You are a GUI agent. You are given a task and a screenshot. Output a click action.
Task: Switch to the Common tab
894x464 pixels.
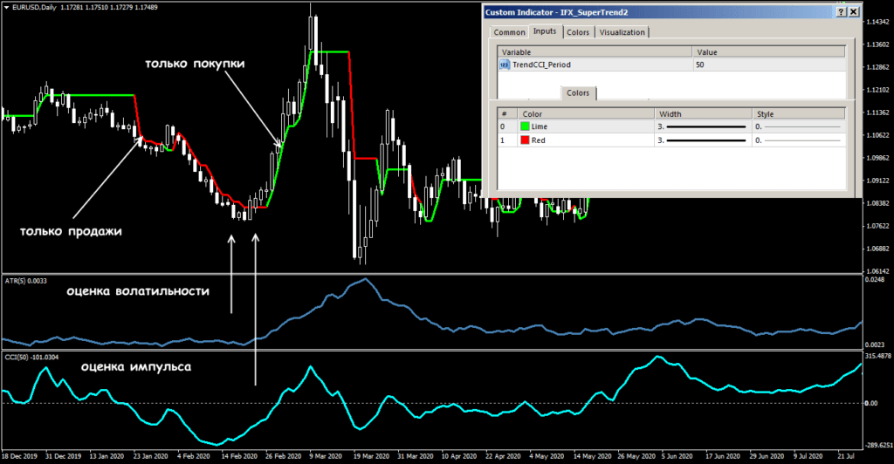coord(509,32)
